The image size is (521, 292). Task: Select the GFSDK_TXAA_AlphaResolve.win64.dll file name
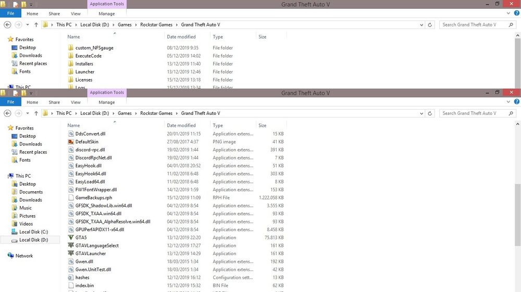point(113,221)
